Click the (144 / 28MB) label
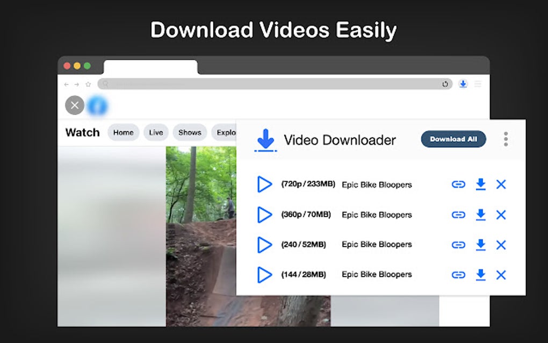The width and height of the screenshot is (548, 343). click(304, 275)
